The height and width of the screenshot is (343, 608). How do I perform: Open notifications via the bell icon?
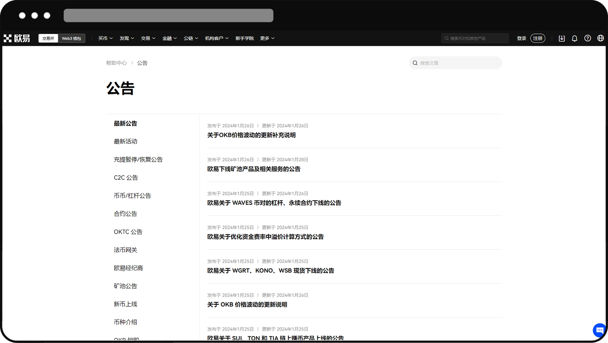pos(575,38)
